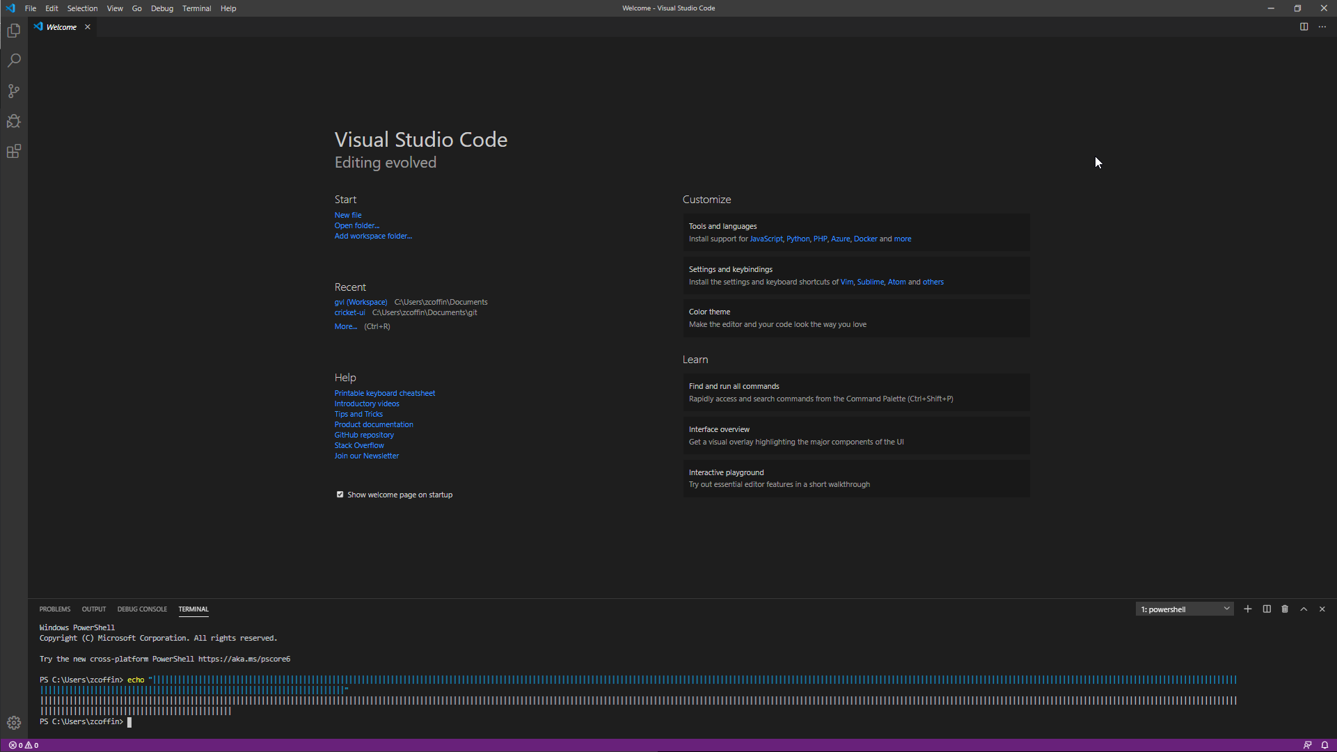This screenshot has width=1337, height=752.
Task: Open the Manage gear icon
Action: click(x=14, y=723)
